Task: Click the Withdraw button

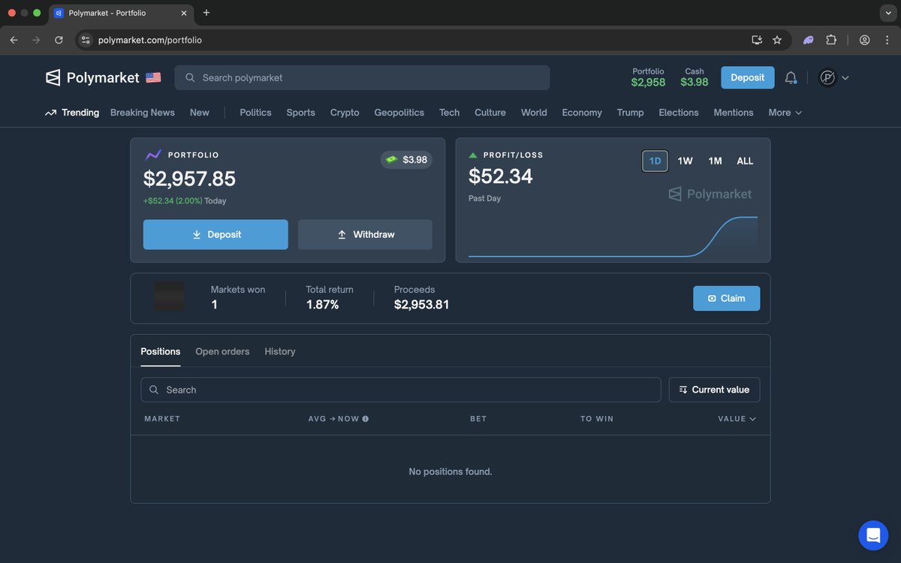Action: (x=365, y=234)
